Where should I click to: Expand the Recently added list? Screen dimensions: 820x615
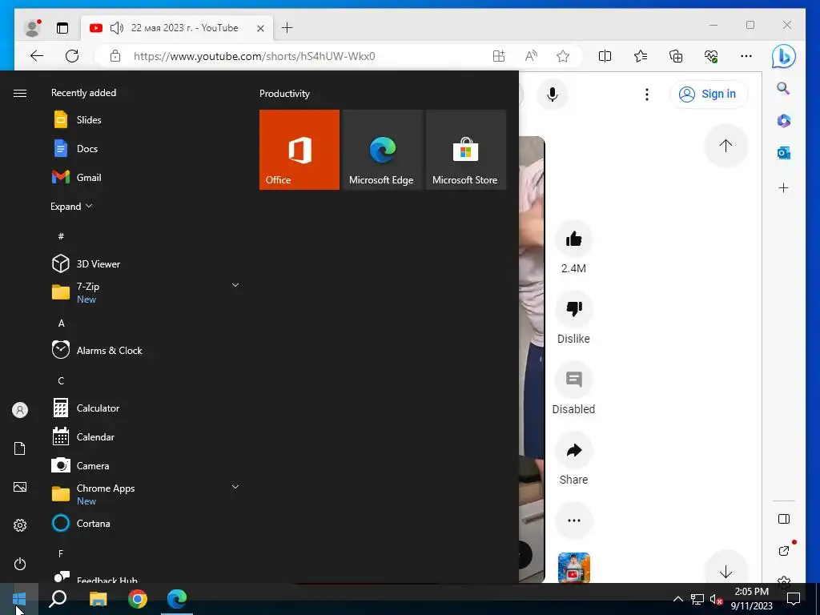coord(71,207)
